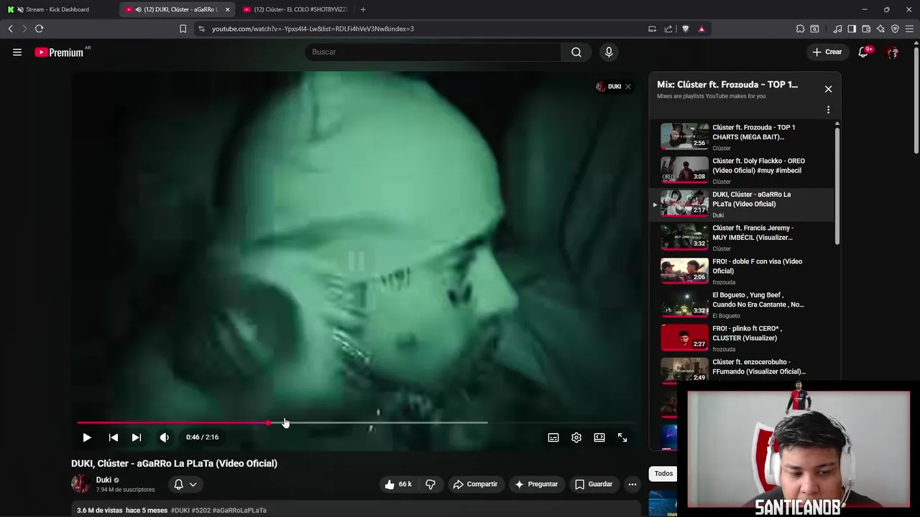920x517 pixels.
Task: Dismiss the DUKI overlay chip on video
Action: click(627, 87)
